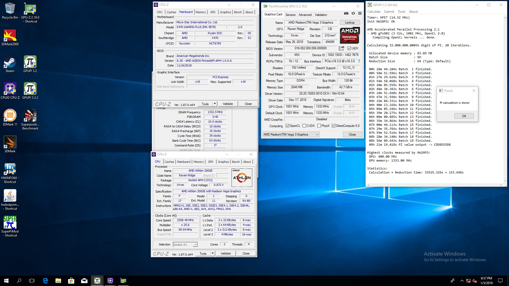
Task: Click GPUPI vertical scrollbar down arrow
Action: tap(505, 181)
